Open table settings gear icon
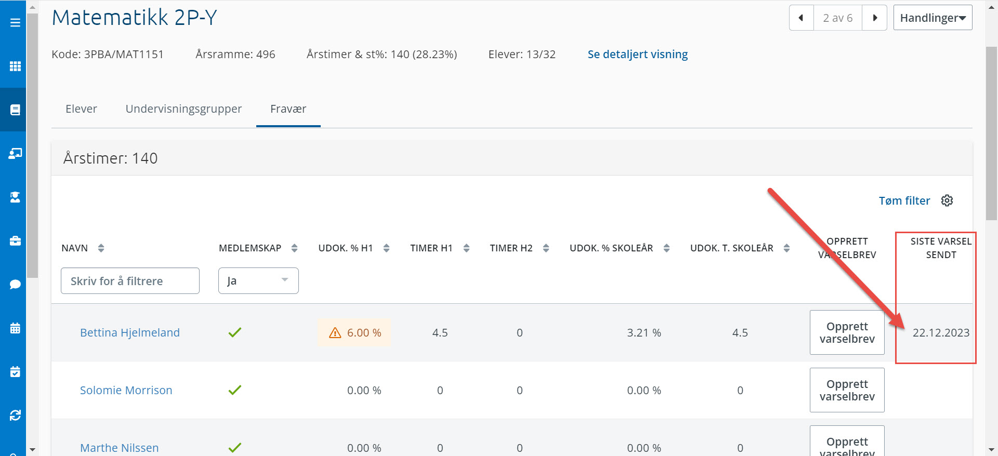998x456 pixels. pyautogui.click(x=947, y=200)
